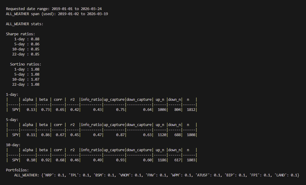Select up_n value 1120
The width and height of the screenshot is (306, 185).
162,135
